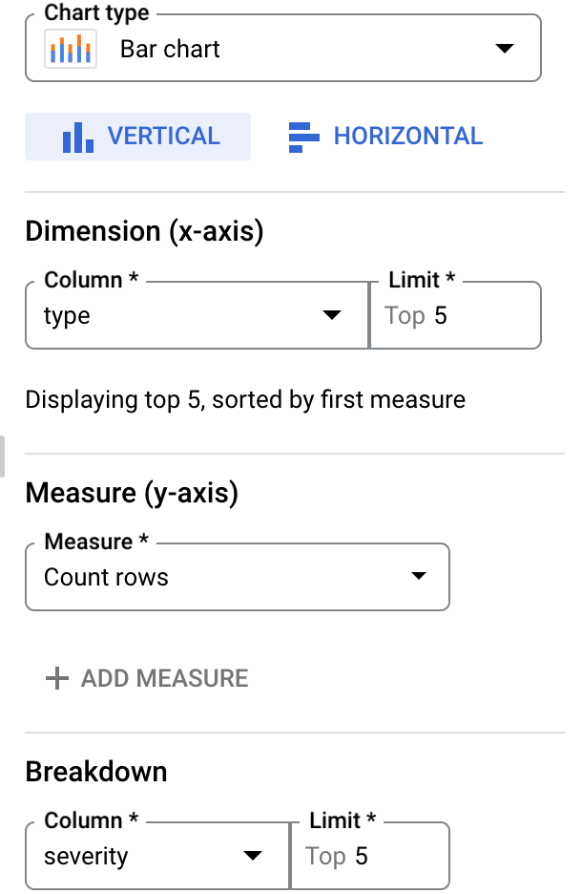Click the Dimension Limit 'Top 5' field
Viewport: 582px width, 894px height.
click(455, 315)
